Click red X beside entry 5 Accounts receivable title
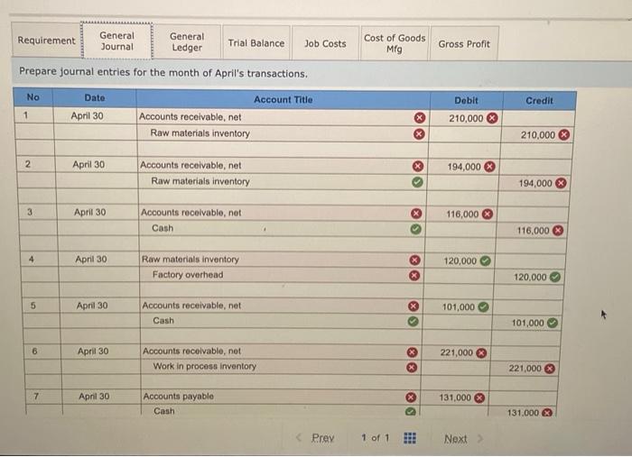 pyautogui.click(x=414, y=306)
